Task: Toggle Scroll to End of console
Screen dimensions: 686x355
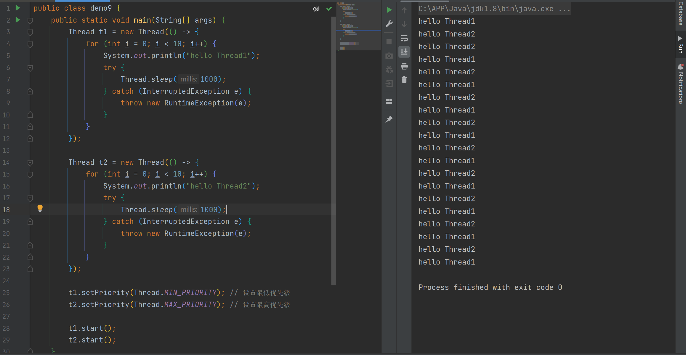Action: 404,52
